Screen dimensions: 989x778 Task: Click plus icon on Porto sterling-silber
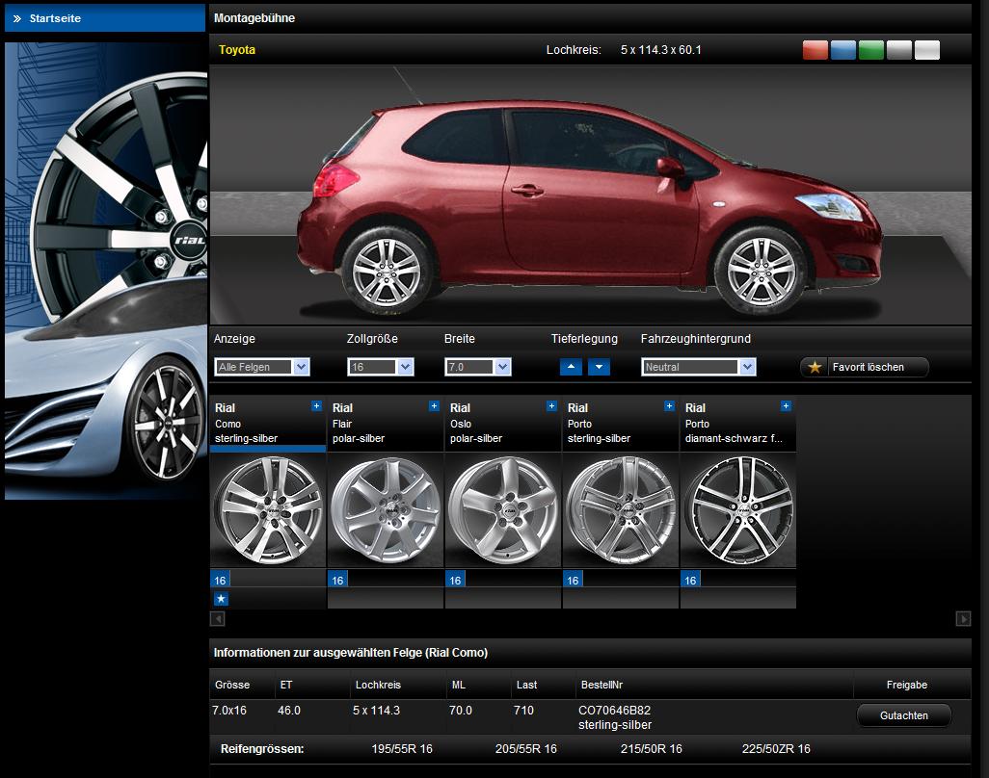click(x=669, y=406)
